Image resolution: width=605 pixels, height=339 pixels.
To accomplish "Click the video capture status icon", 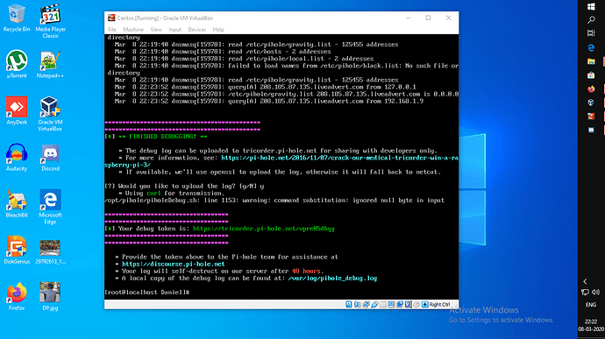I will (400, 304).
